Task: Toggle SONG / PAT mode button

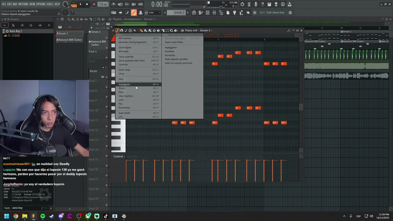Action: pos(74,4)
